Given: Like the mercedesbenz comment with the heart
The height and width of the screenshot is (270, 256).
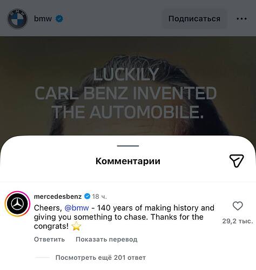Looking at the screenshot, I should coord(238,206).
